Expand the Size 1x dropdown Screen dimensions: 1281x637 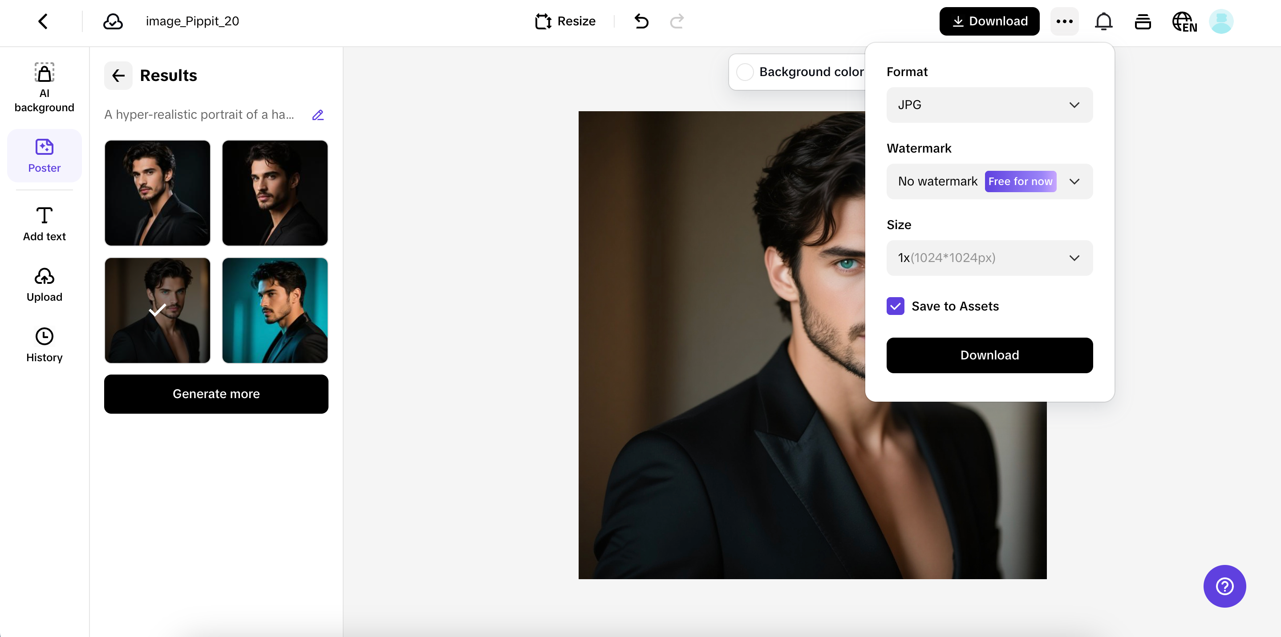tap(989, 258)
